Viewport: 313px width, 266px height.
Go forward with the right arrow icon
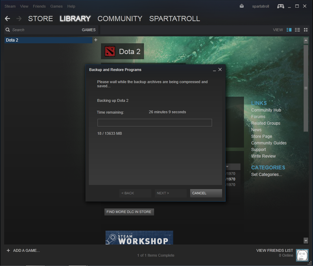point(19,19)
